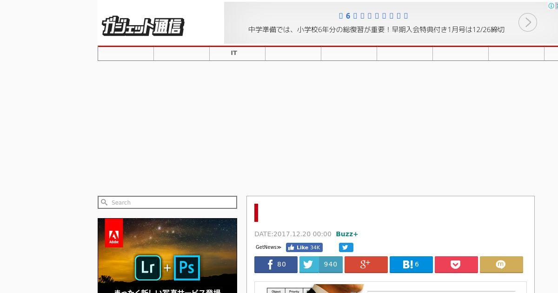Follow the GetNews≫ link
This screenshot has height=293, width=558.
pyautogui.click(x=268, y=247)
